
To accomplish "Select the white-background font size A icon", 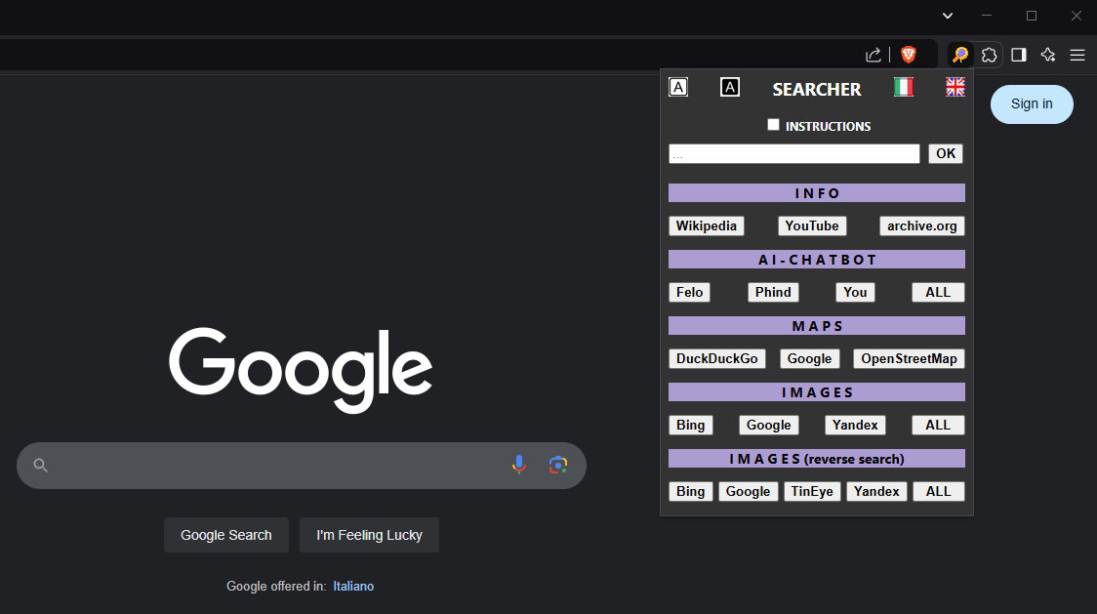I will click(678, 87).
